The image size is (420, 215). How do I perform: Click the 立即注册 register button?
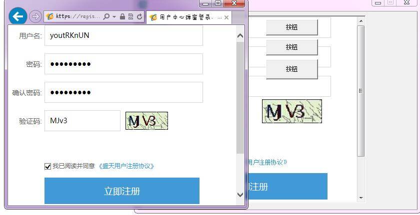122,191
